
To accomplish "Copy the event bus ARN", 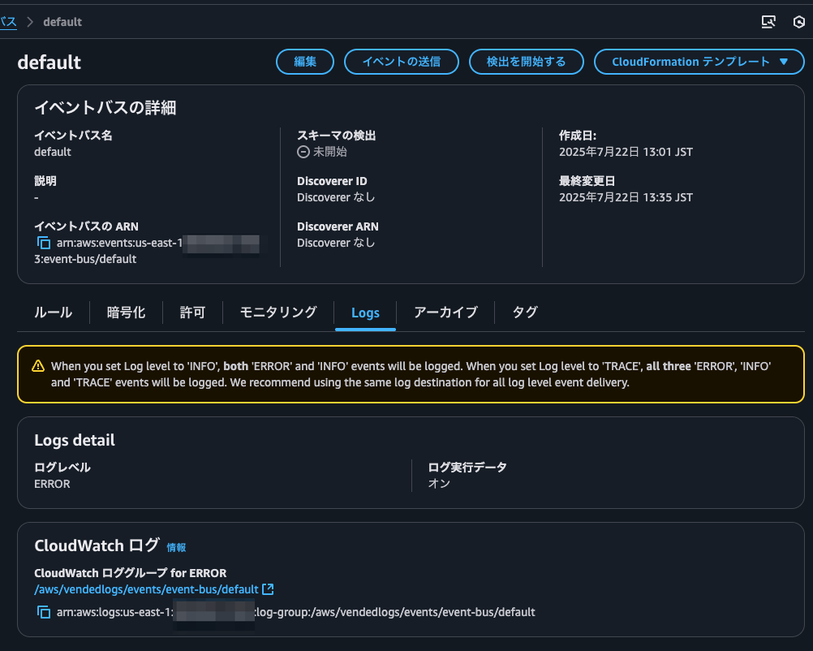I will tap(44, 242).
